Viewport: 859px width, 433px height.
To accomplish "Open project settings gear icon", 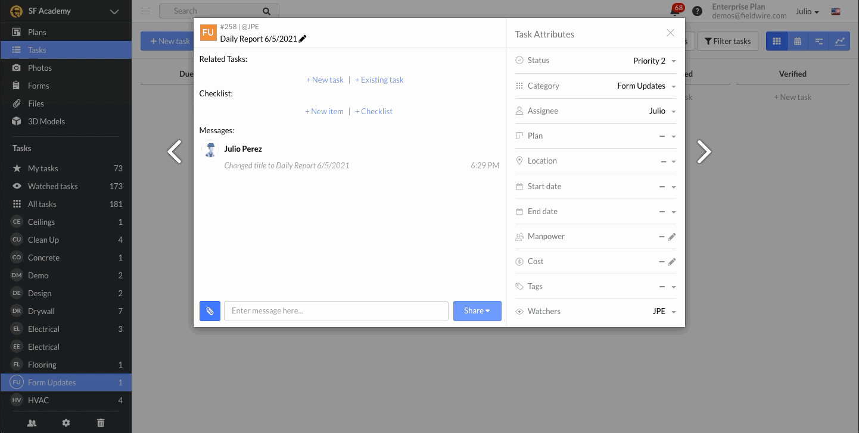I will point(66,423).
